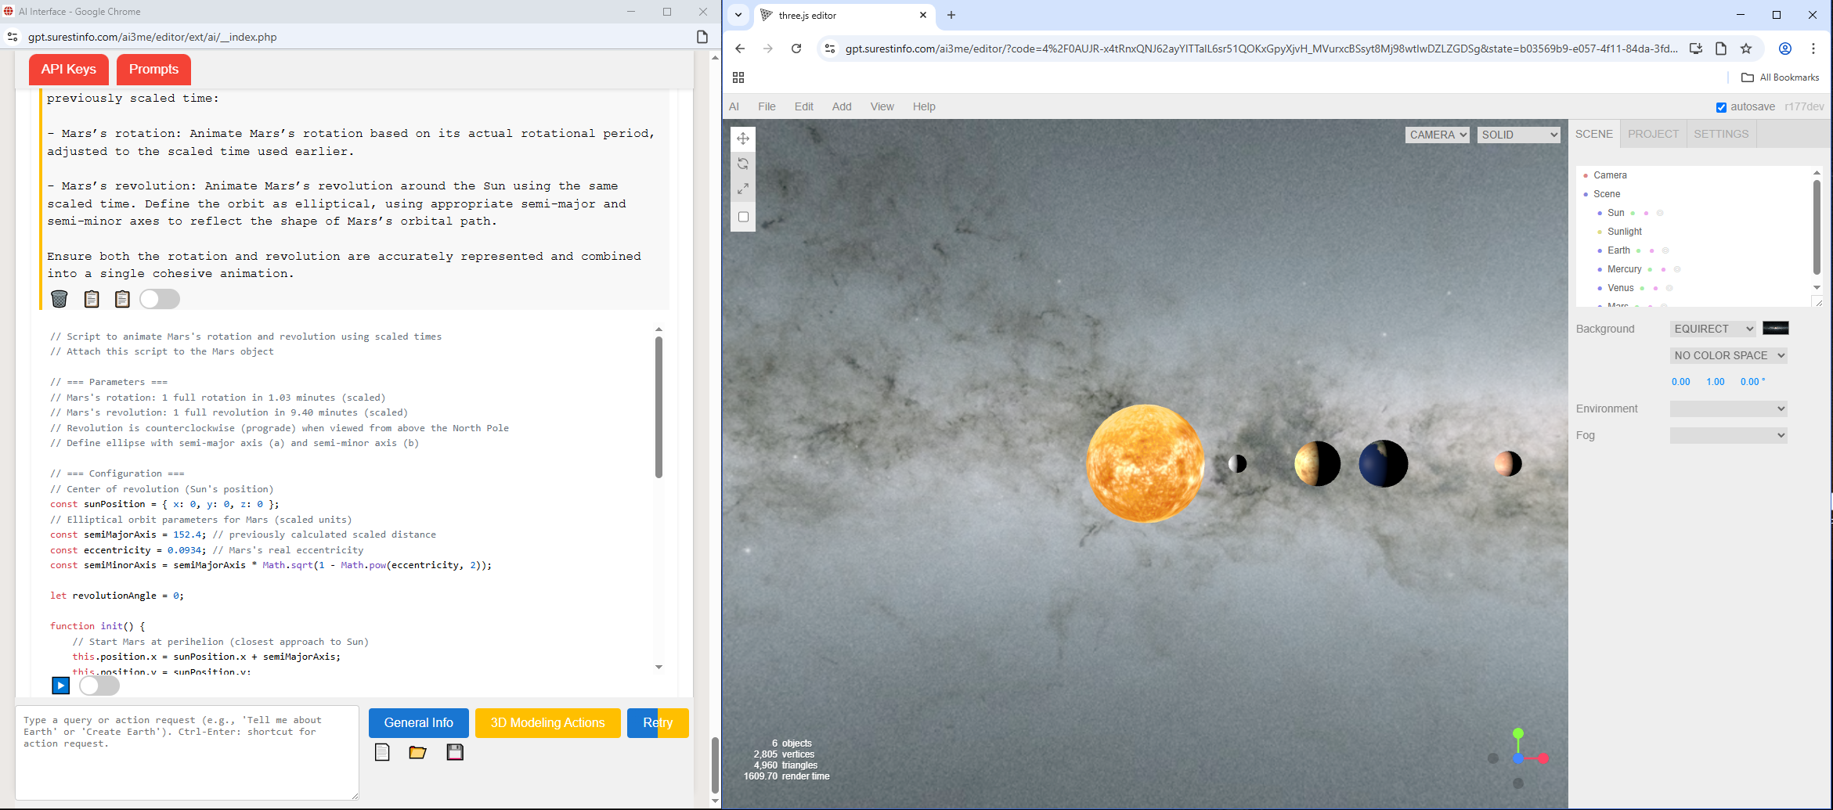Switch to the SETTINGS tab
Screen dimensions: 1833x810
(1721, 134)
